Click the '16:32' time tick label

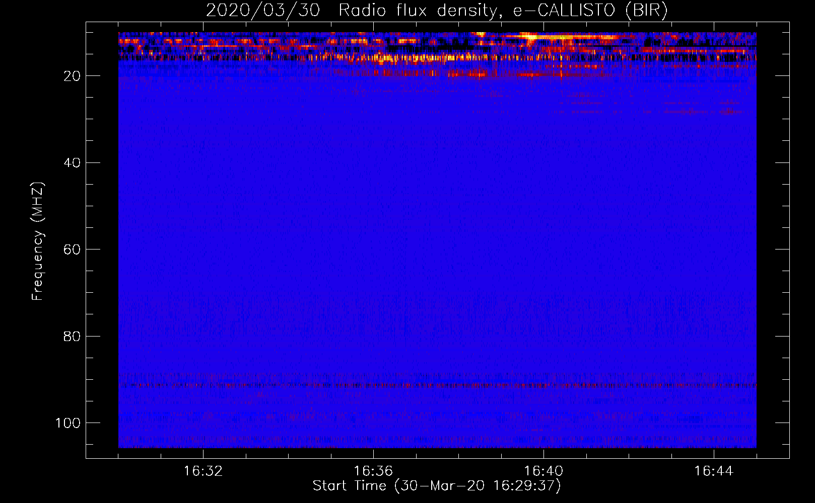click(x=203, y=471)
